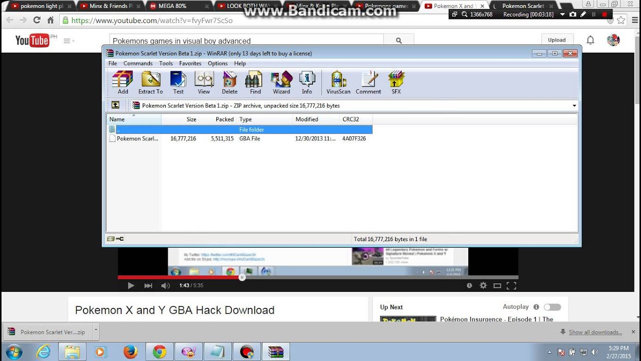Bookmark this page with the star
The image size is (641, 361).
click(621, 21)
